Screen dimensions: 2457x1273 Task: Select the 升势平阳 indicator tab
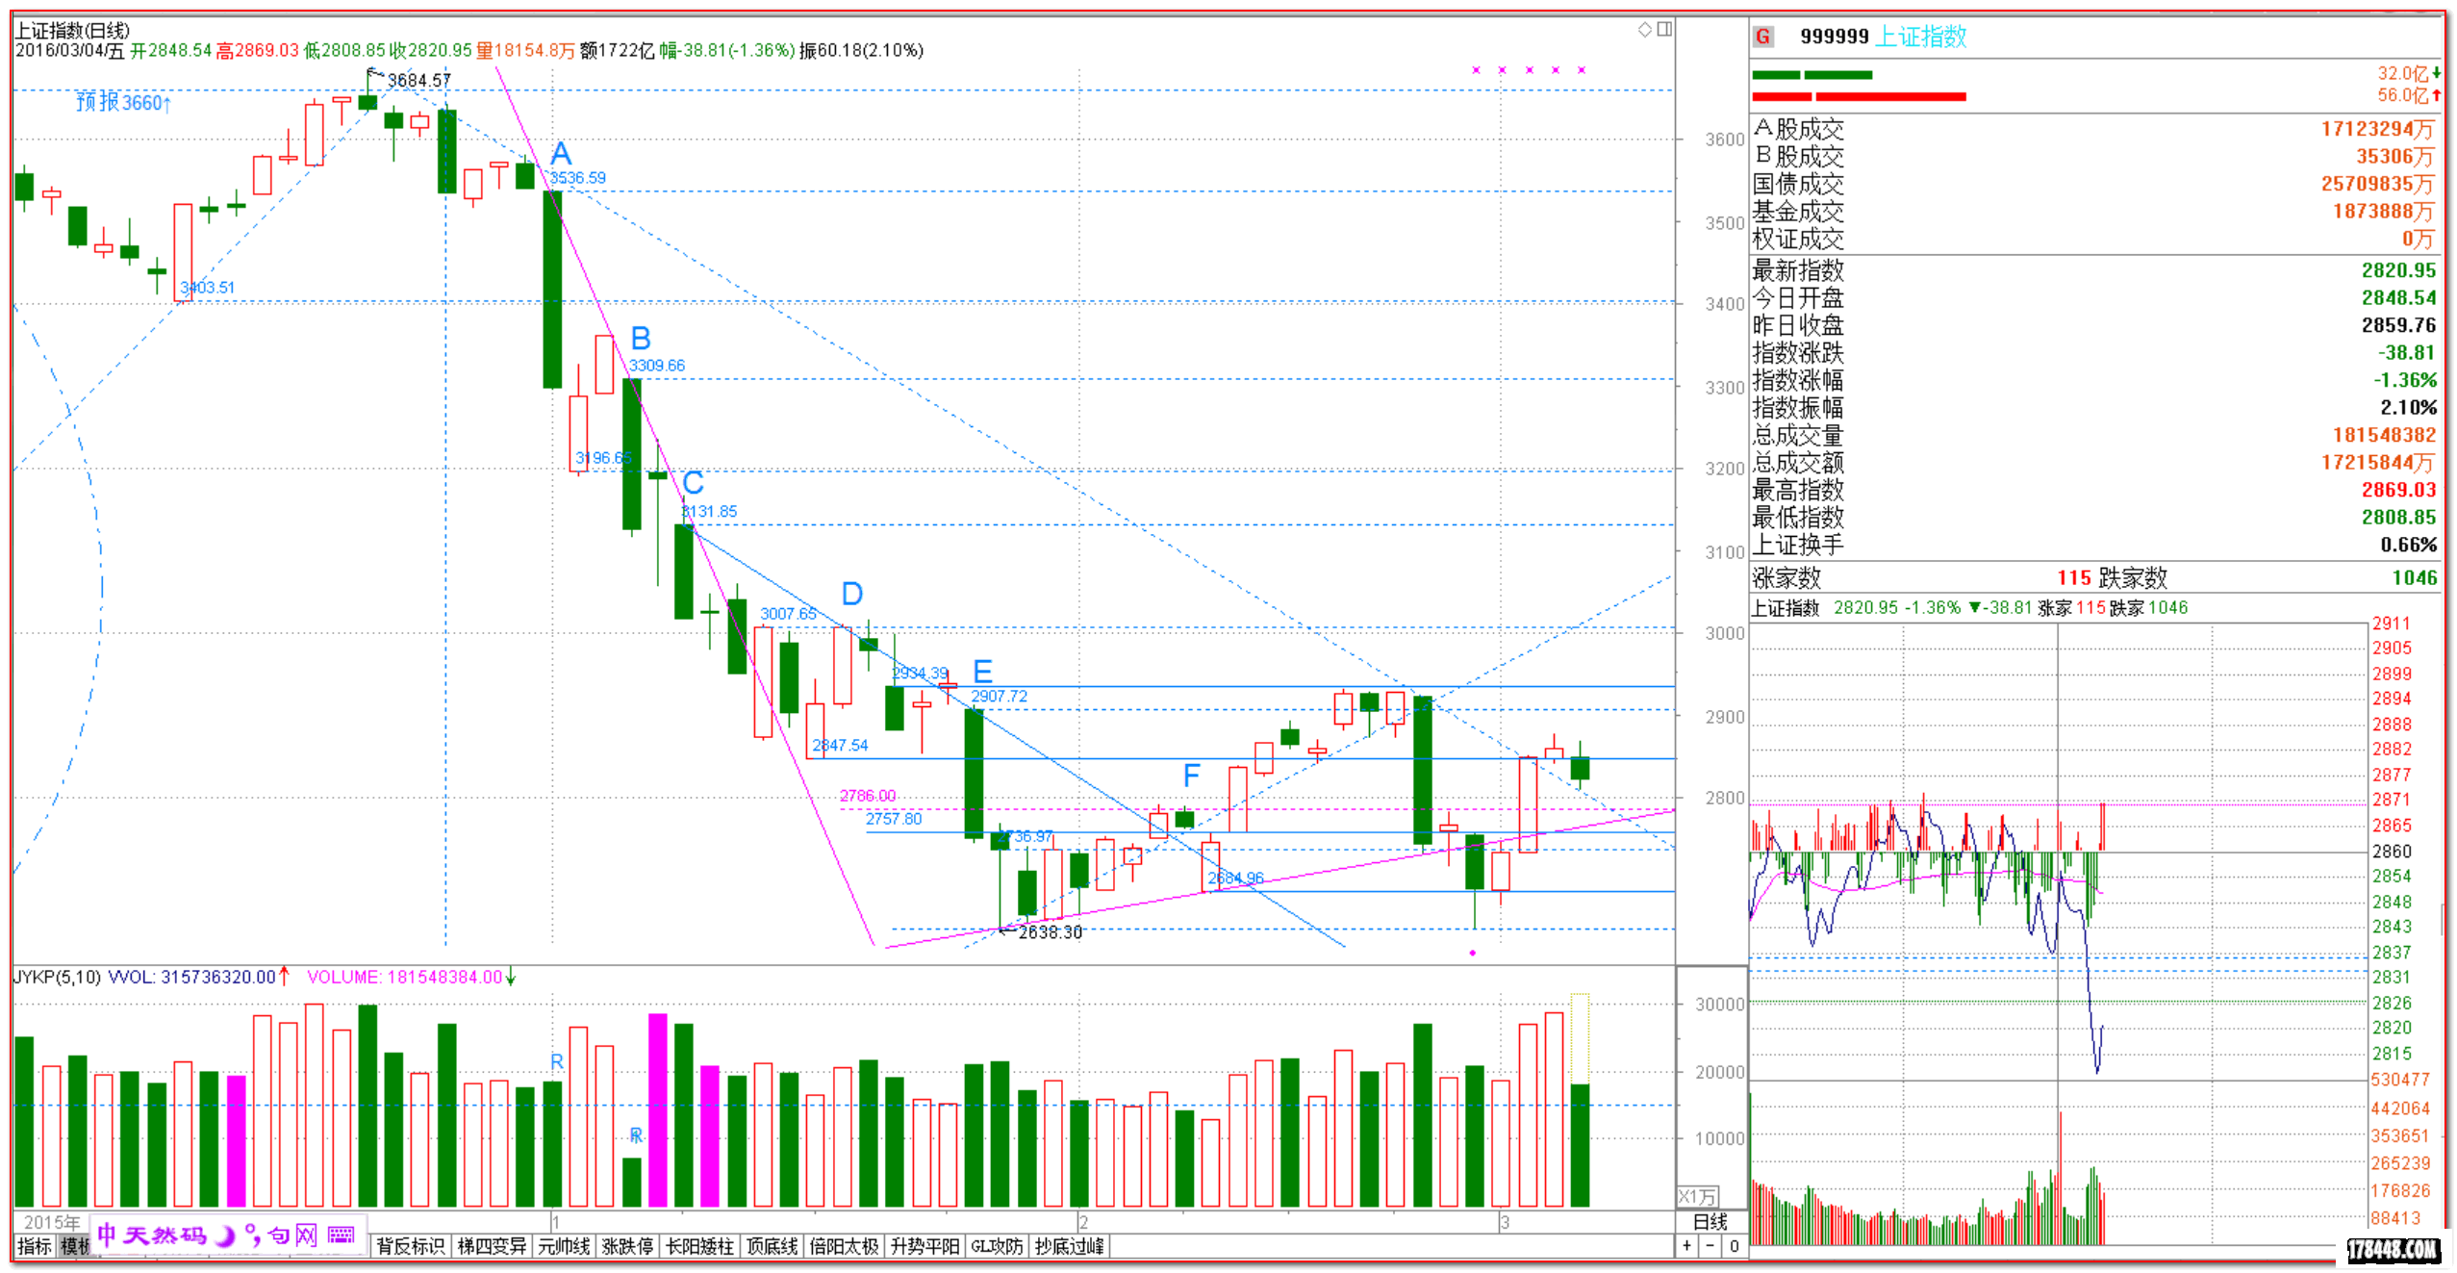(x=925, y=1246)
